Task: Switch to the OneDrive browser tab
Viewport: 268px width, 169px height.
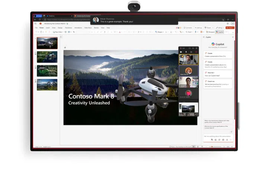Action: (59, 16)
